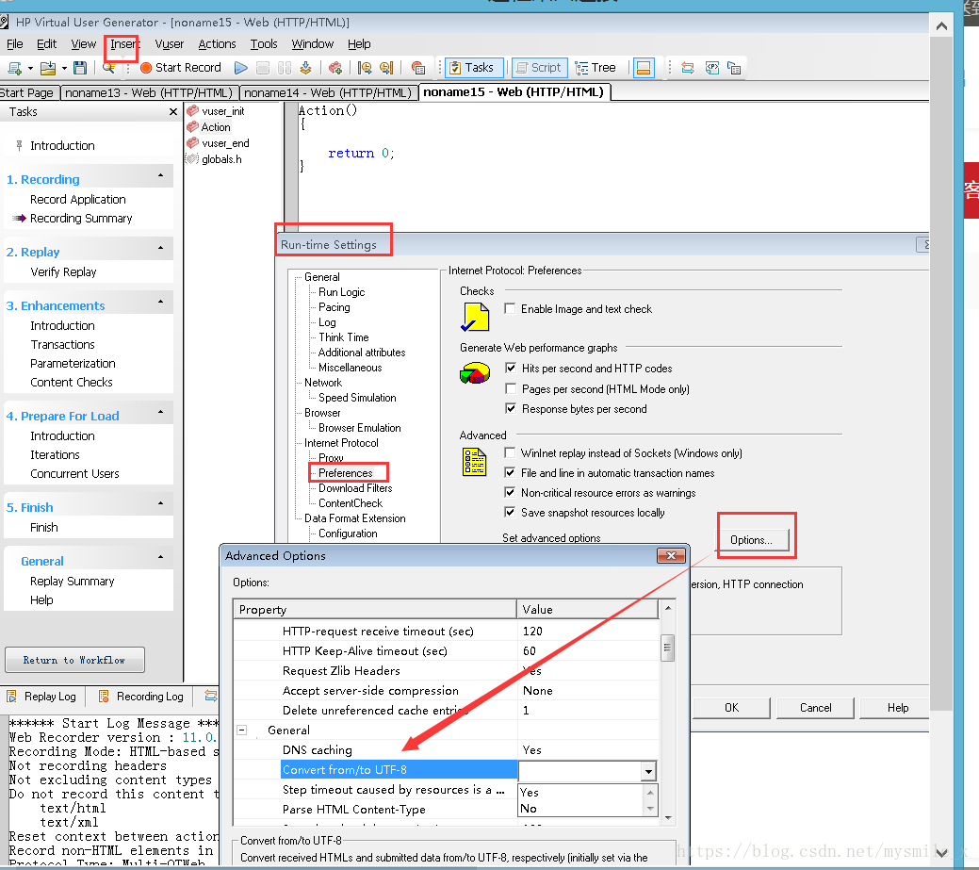This screenshot has width=979, height=870.
Task: Open the Tools menu
Action: pyautogui.click(x=264, y=44)
